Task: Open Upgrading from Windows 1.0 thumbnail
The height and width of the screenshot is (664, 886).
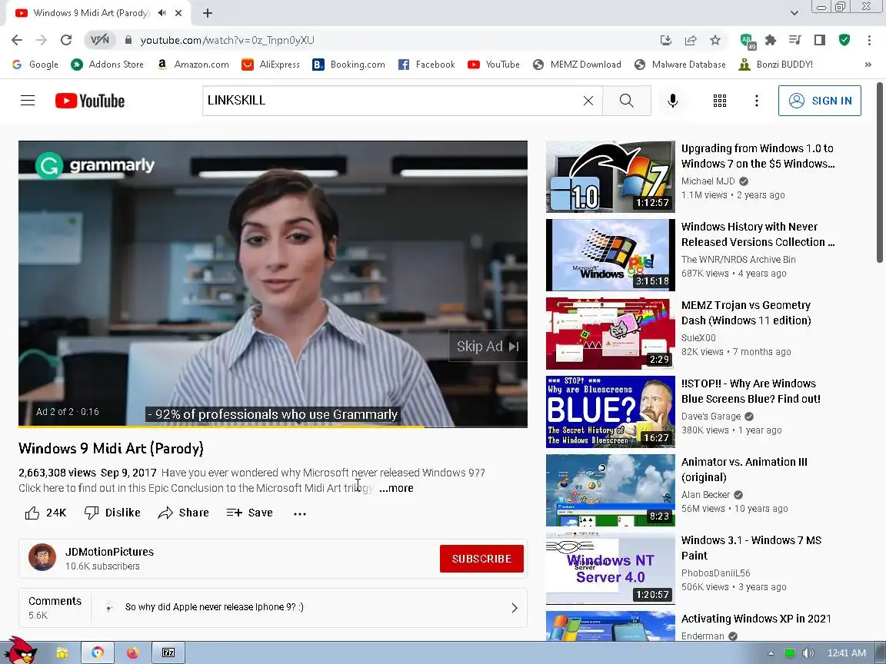Action: pyautogui.click(x=610, y=177)
